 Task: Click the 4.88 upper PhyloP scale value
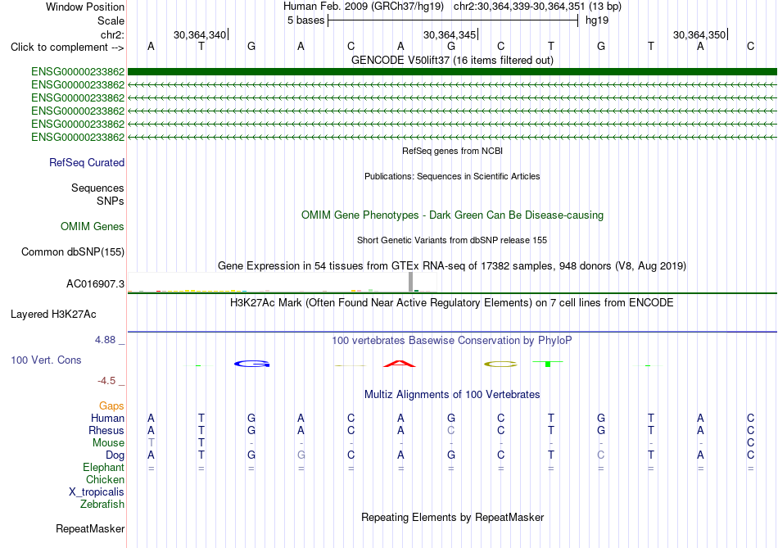pyautogui.click(x=105, y=340)
